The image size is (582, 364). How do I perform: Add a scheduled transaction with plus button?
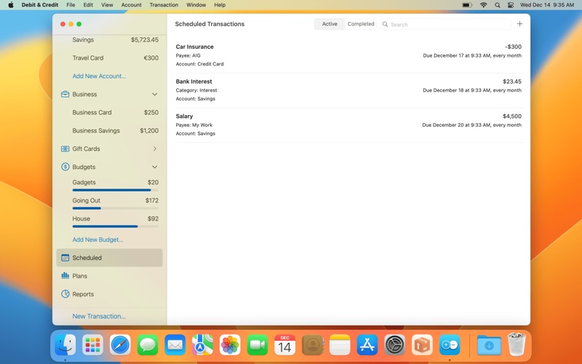click(x=519, y=24)
